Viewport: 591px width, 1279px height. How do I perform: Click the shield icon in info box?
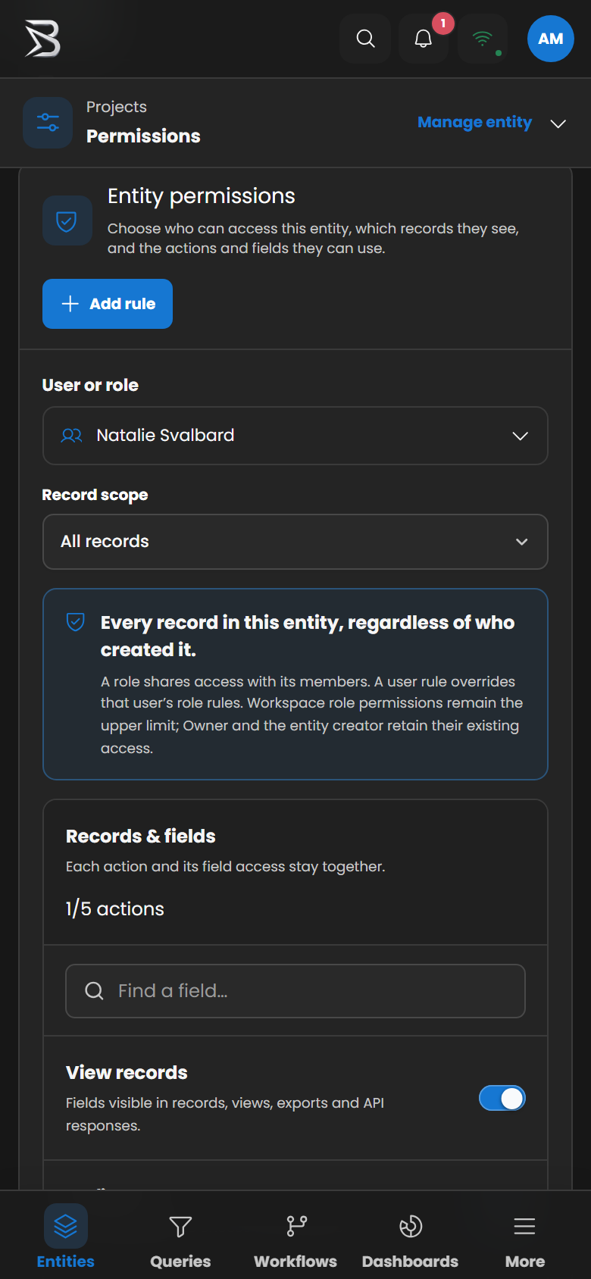click(x=76, y=622)
